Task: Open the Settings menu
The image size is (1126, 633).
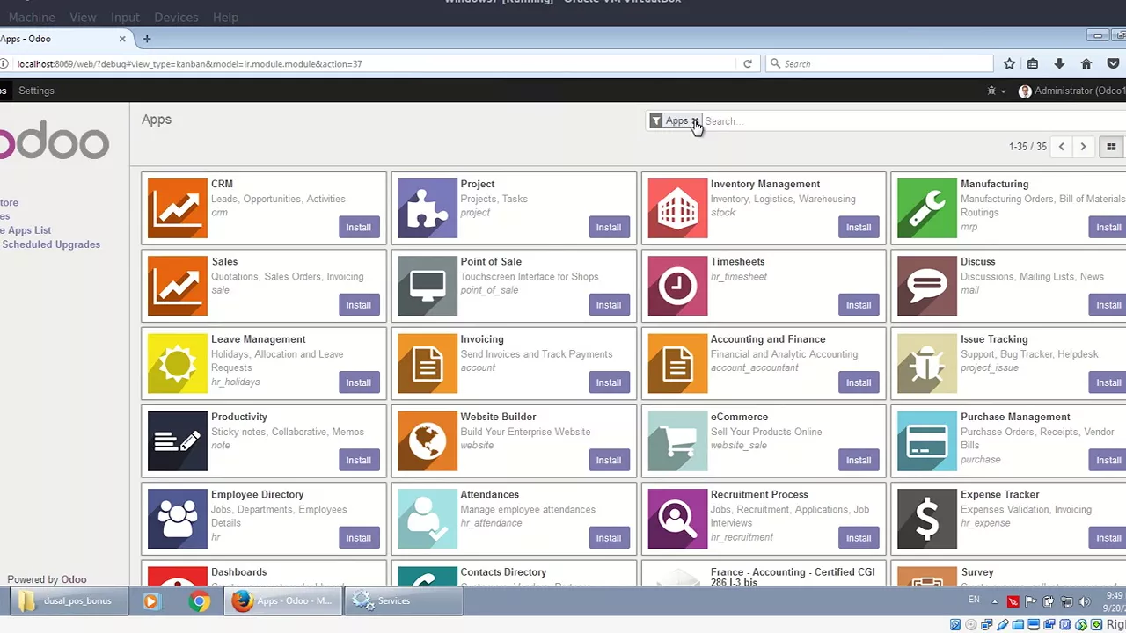Action: click(36, 91)
